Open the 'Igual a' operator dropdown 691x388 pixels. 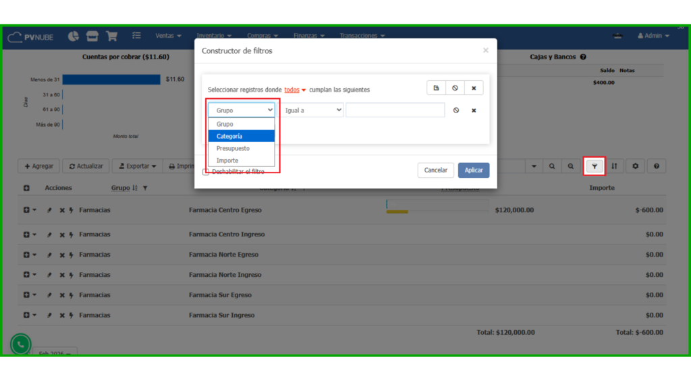click(313, 110)
